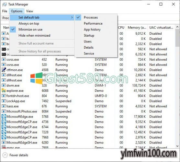Click the MicrosoftEdge.exe icon
The height and width of the screenshot is (162, 180).
(4, 117)
